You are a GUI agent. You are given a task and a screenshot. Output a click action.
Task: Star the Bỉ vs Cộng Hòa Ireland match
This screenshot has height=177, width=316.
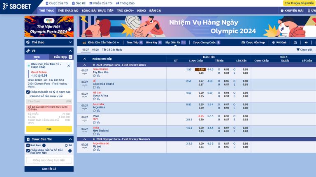pos(94,87)
